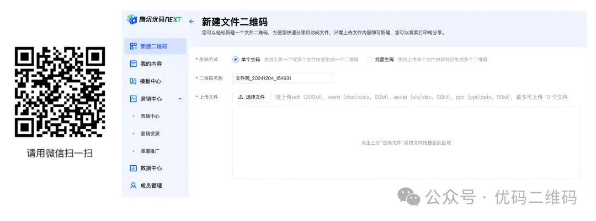Click the 模板中心 sidebar icon
This screenshot has height=221, width=596.
tap(133, 81)
